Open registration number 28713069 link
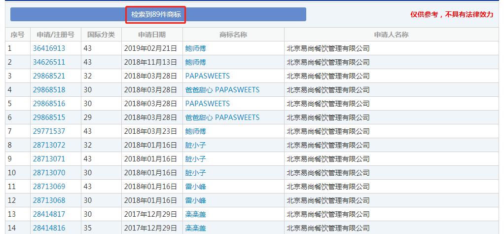This screenshot has height=234, width=504. (49, 187)
